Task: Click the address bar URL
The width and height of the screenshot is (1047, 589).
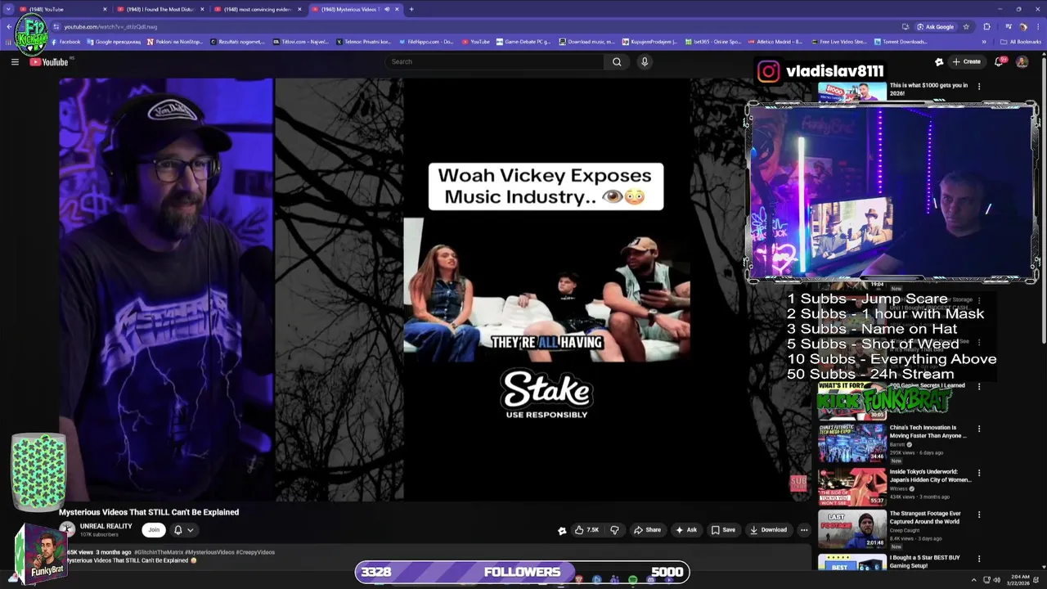Action: click(110, 26)
